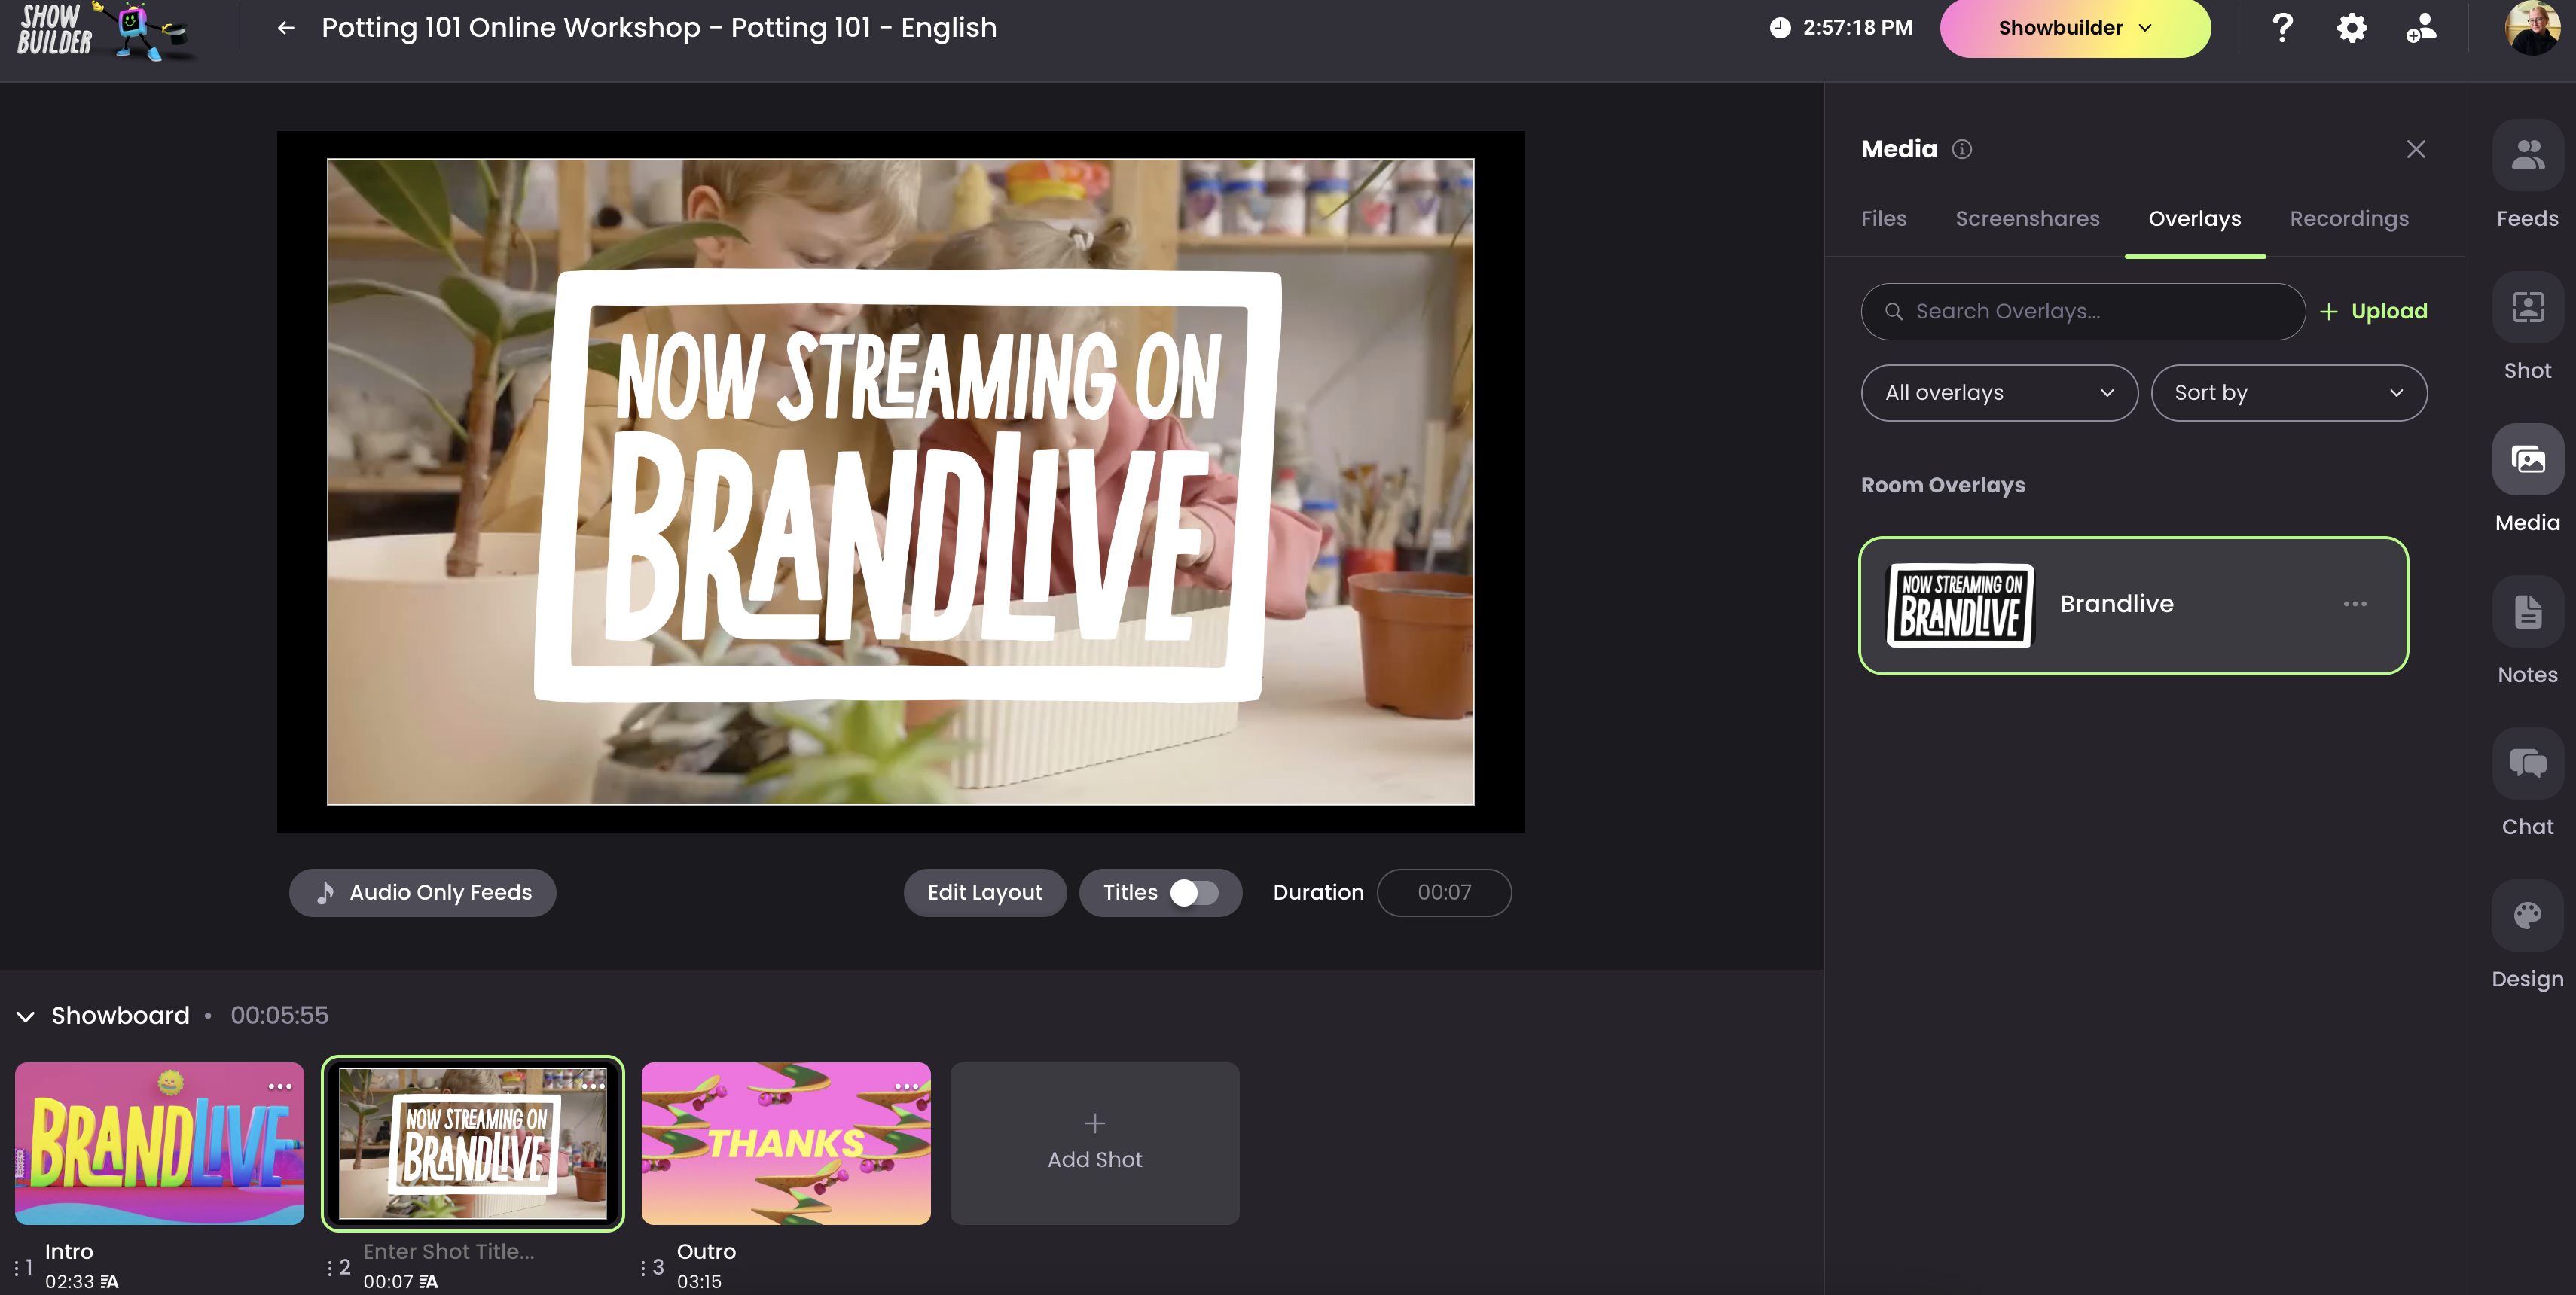Switch to the Recordings tab

tap(2348, 219)
